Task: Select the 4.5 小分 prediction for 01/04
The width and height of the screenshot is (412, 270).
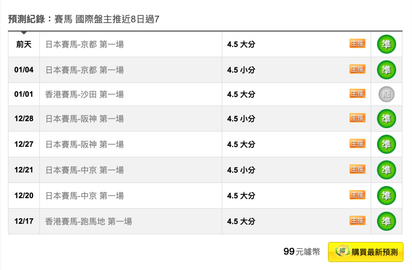Action: click(241, 70)
